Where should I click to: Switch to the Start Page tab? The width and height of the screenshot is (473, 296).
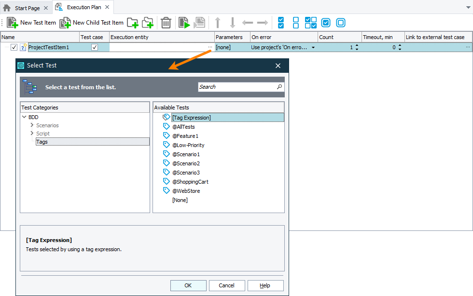pos(26,8)
